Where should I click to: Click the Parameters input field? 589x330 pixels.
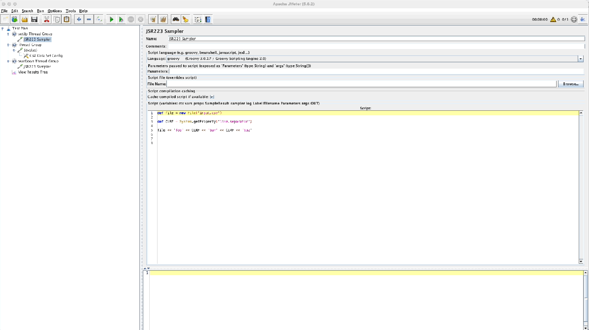(x=376, y=72)
